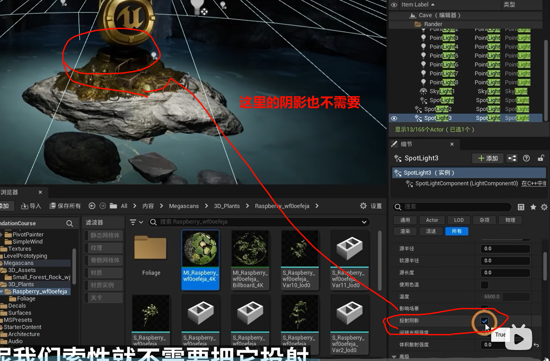Open details panel settings gear
Screen dimensions: 550x361
point(544,207)
